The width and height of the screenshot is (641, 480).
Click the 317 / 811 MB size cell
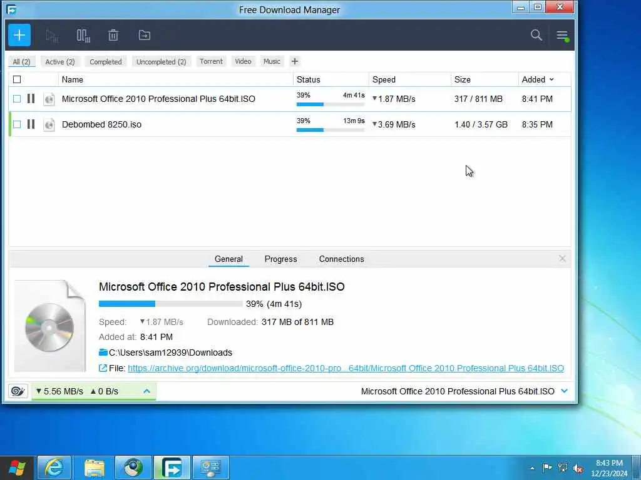coord(478,99)
